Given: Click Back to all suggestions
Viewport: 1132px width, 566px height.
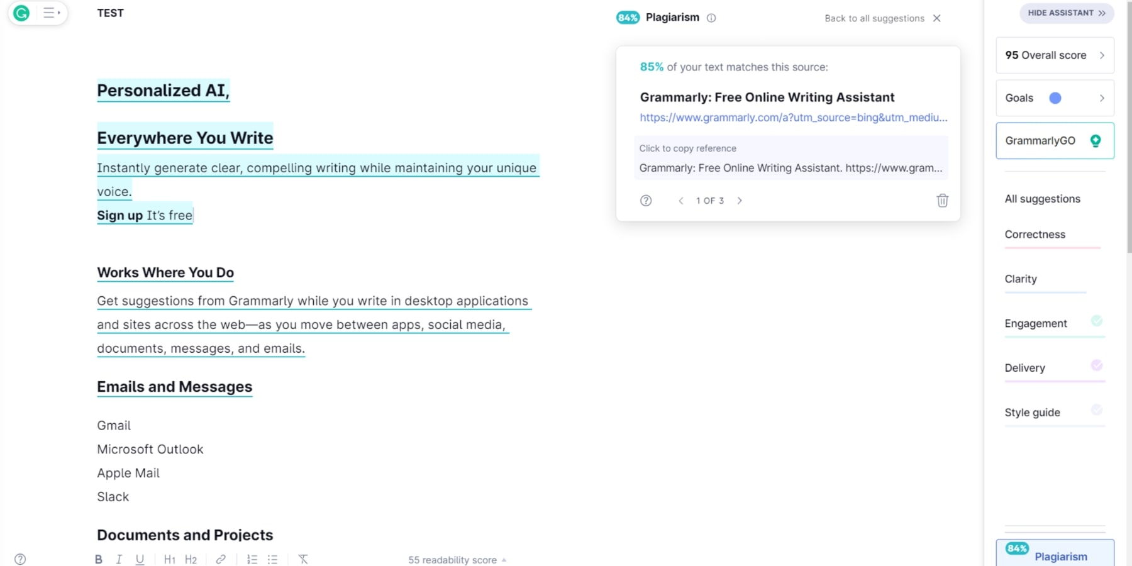Looking at the screenshot, I should (874, 18).
